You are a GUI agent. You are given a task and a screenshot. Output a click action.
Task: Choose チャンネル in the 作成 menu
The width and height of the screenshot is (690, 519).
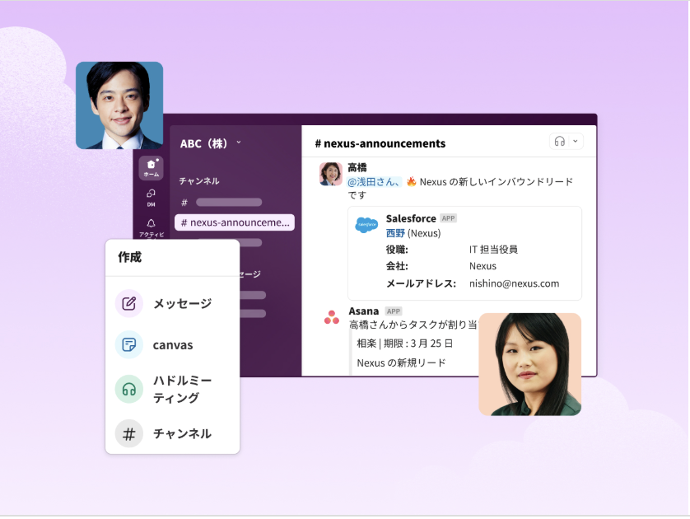(x=182, y=433)
